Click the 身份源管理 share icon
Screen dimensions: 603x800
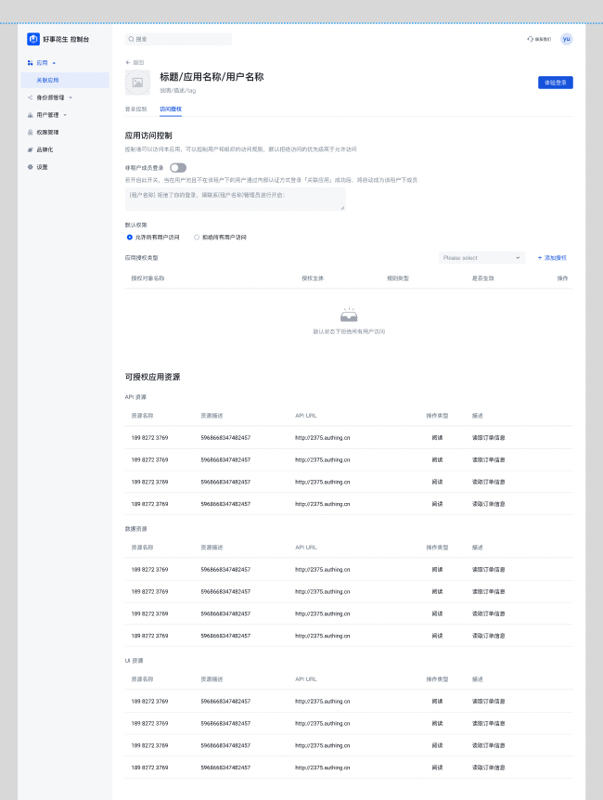31,97
